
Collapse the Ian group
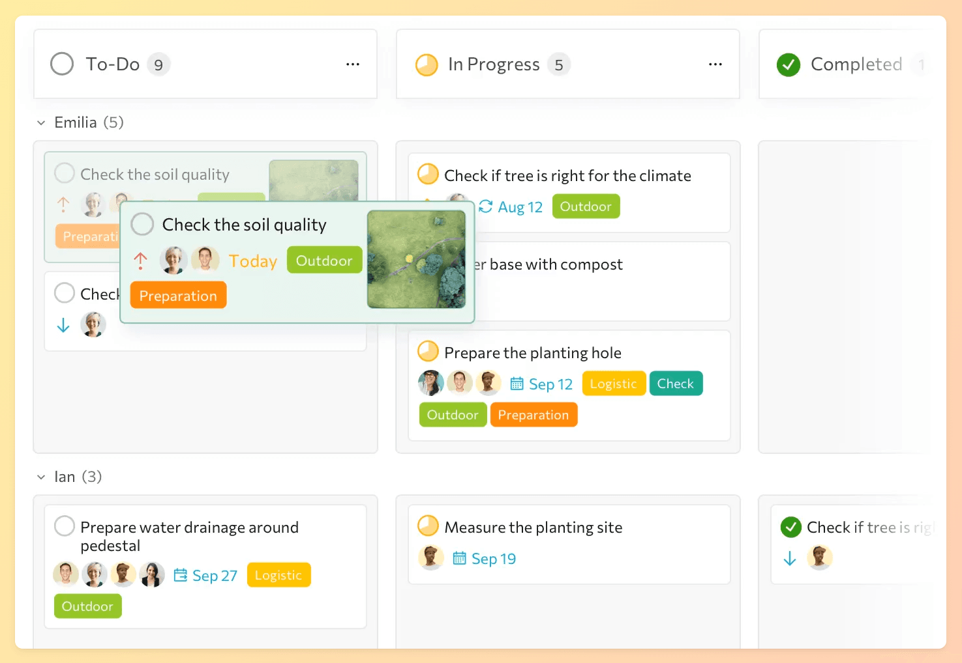point(41,477)
